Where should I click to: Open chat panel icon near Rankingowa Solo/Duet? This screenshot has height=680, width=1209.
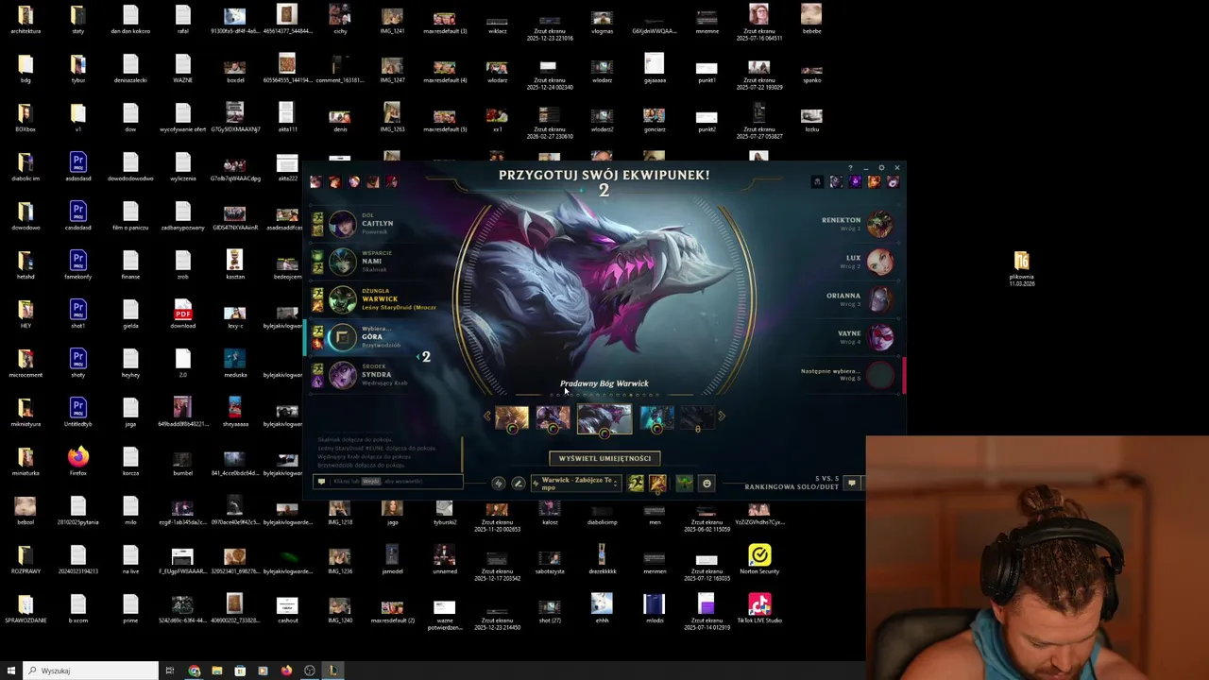pyautogui.click(x=851, y=484)
